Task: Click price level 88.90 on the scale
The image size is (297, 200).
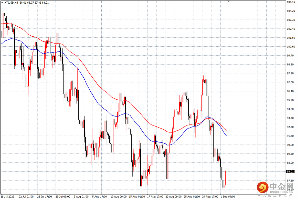Action: click(x=291, y=163)
